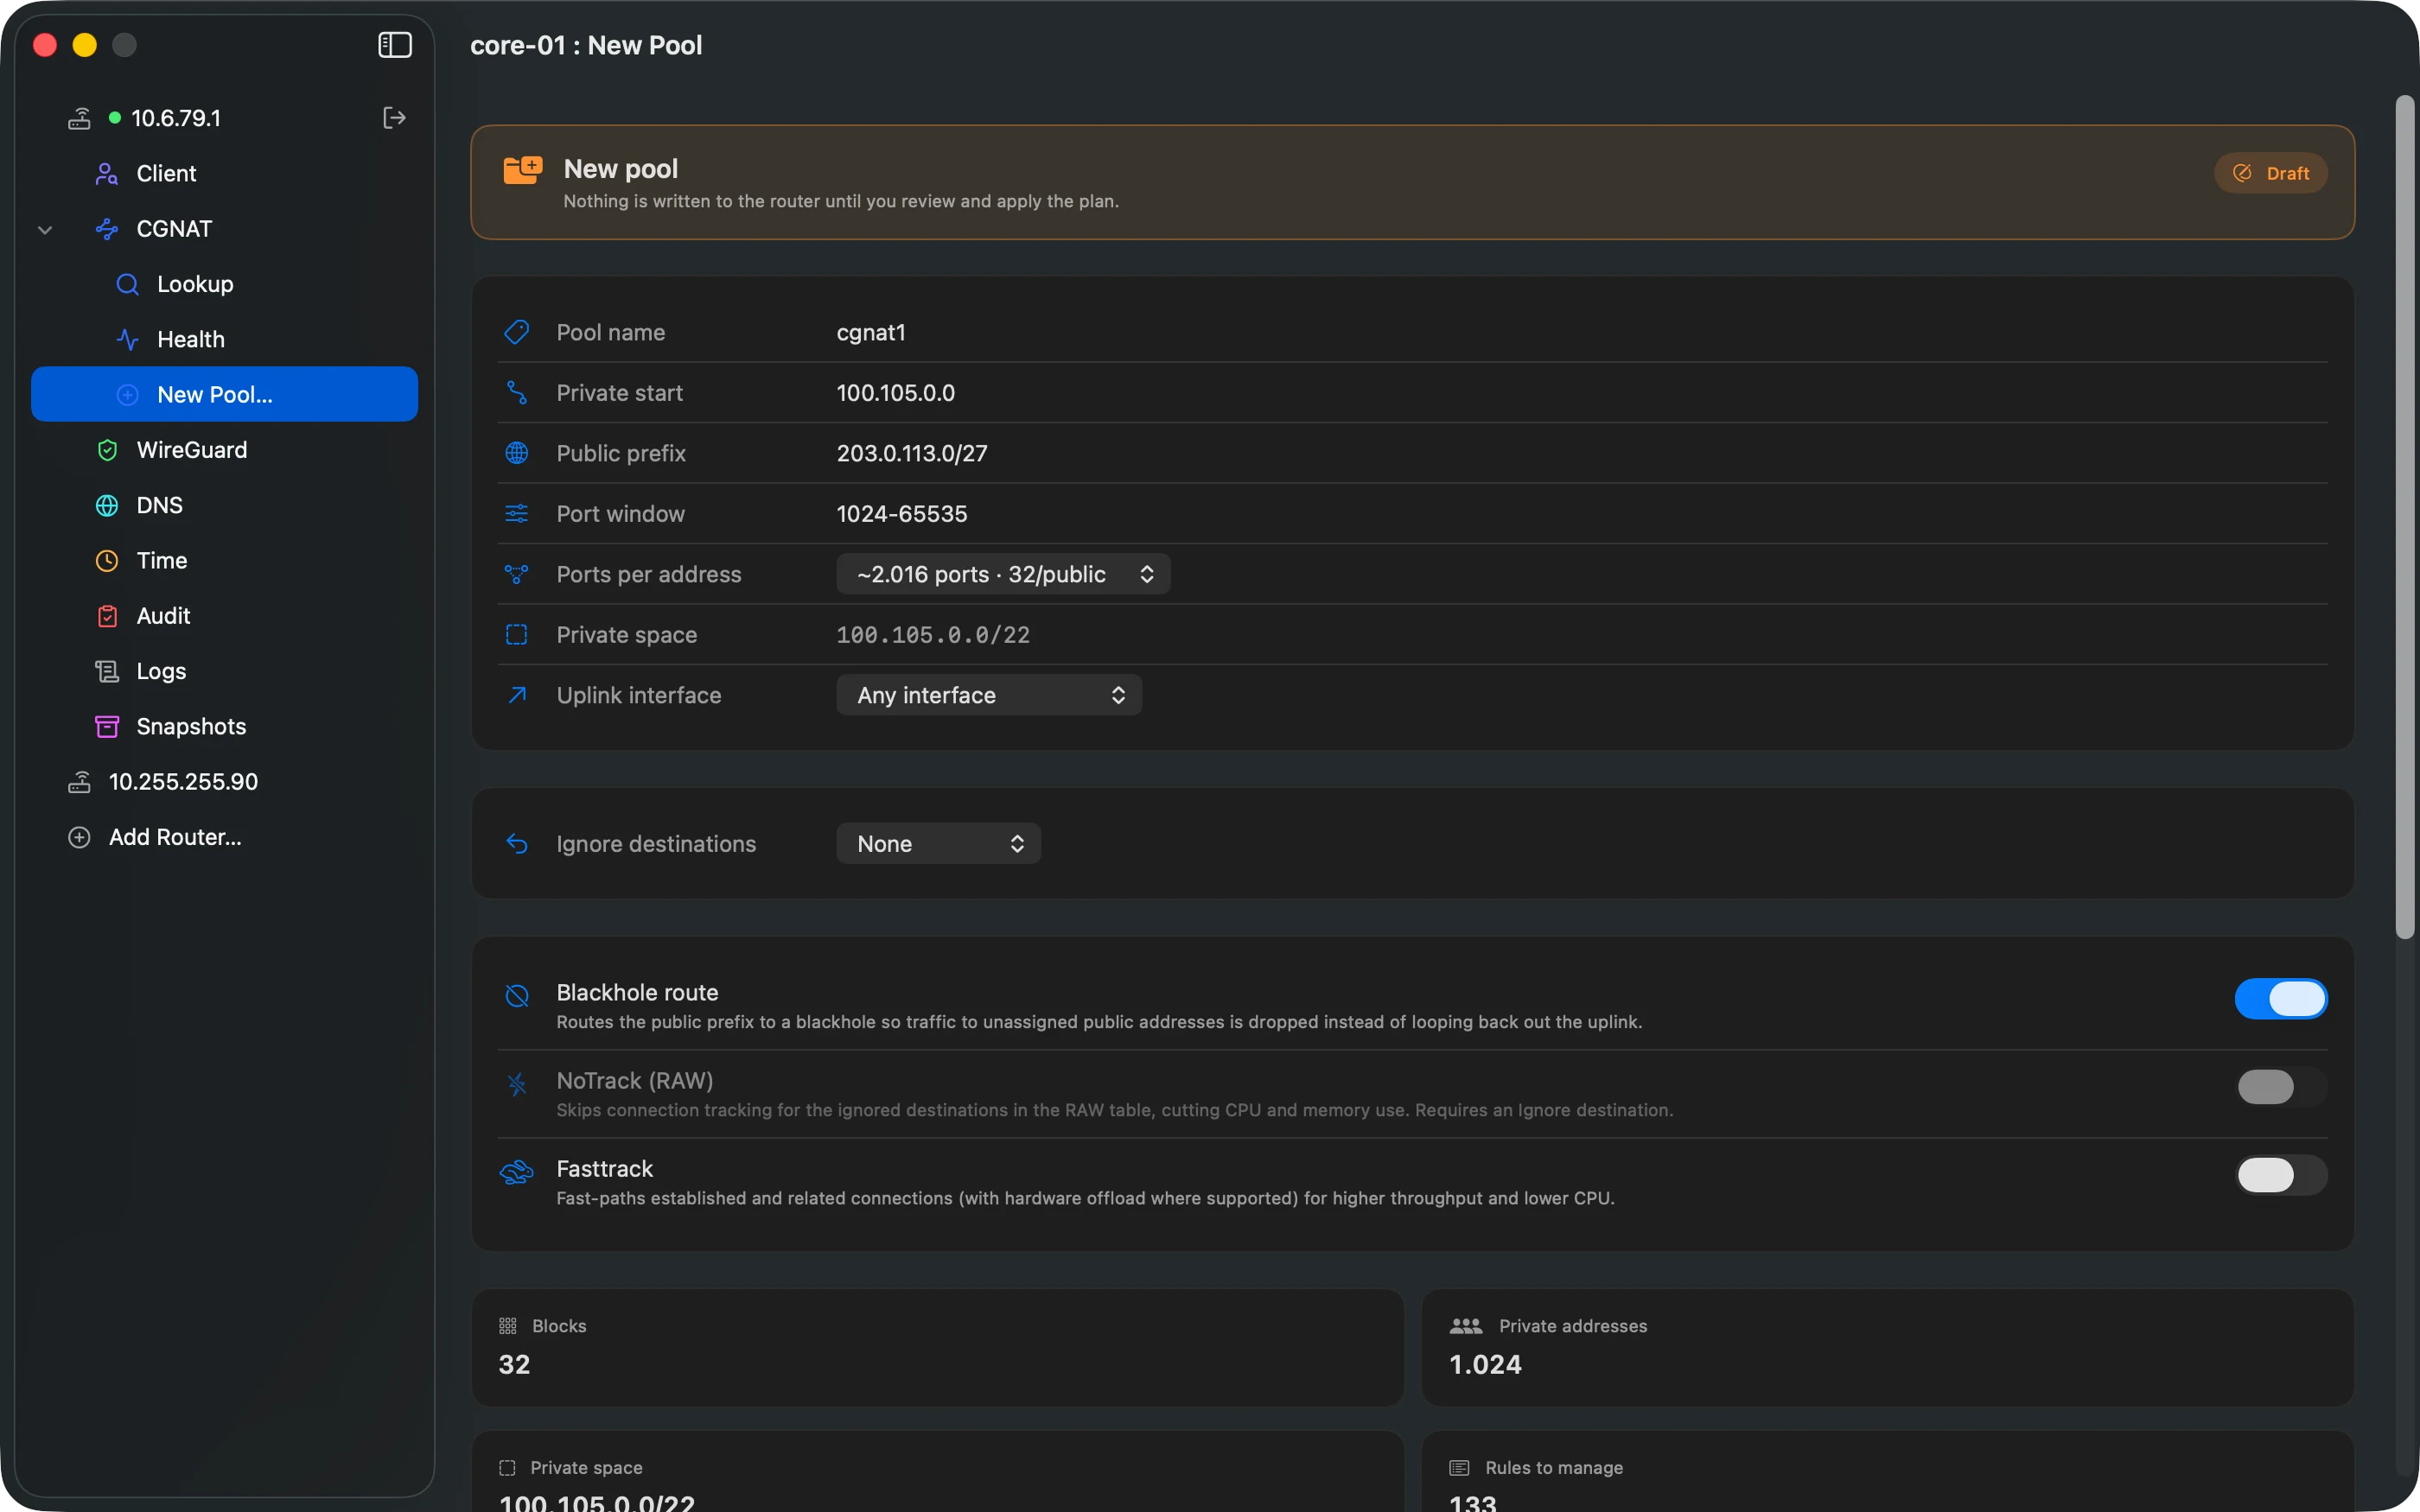The width and height of the screenshot is (2420, 1512).
Task: Enable the Fasttrack switch
Action: pyautogui.click(x=2281, y=1174)
